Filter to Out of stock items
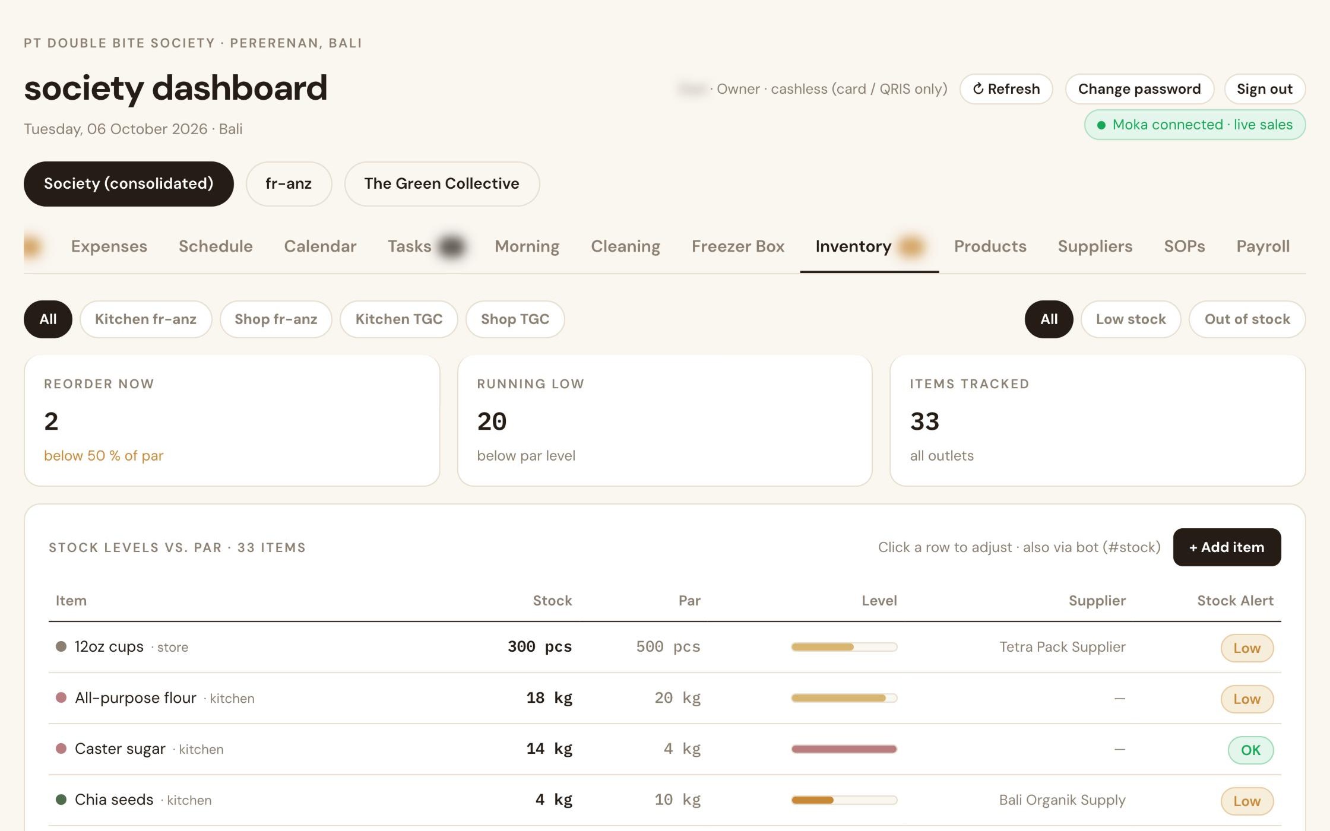The height and width of the screenshot is (831, 1330). click(1247, 319)
